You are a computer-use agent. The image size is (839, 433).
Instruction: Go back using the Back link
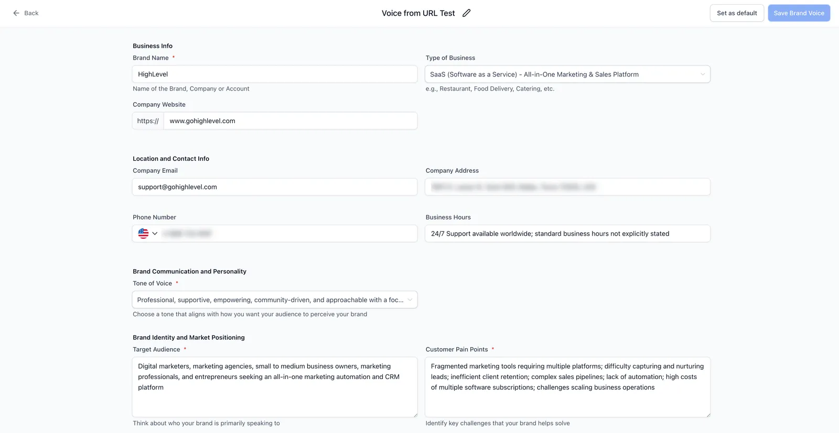pos(26,13)
